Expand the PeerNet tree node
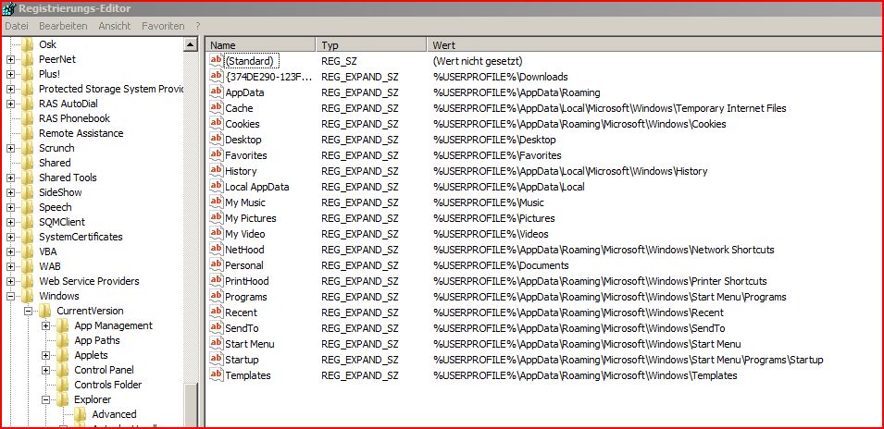Viewport: 884px width, 429px height. click(10, 59)
